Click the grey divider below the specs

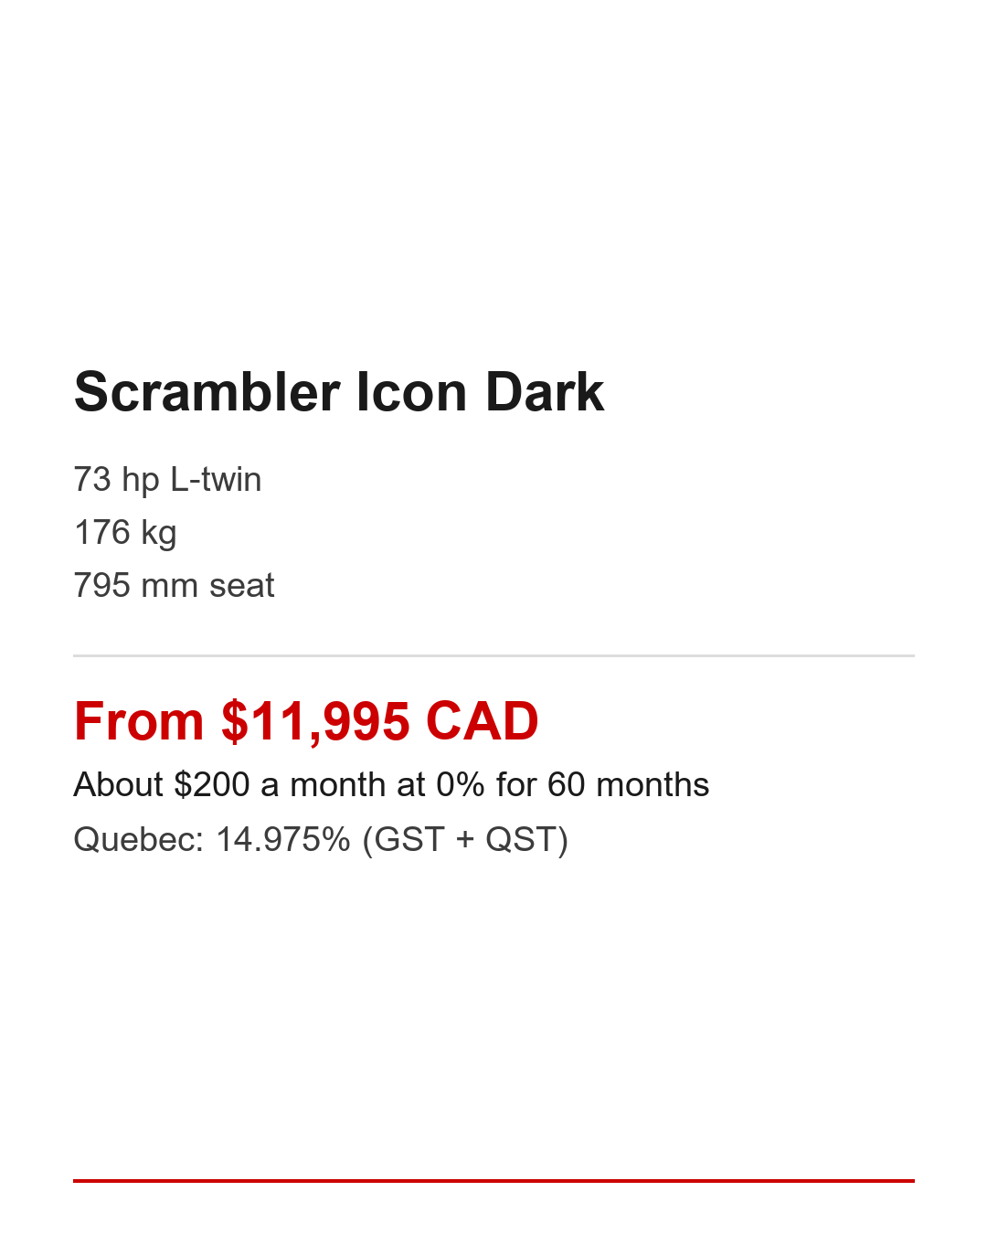493,655
